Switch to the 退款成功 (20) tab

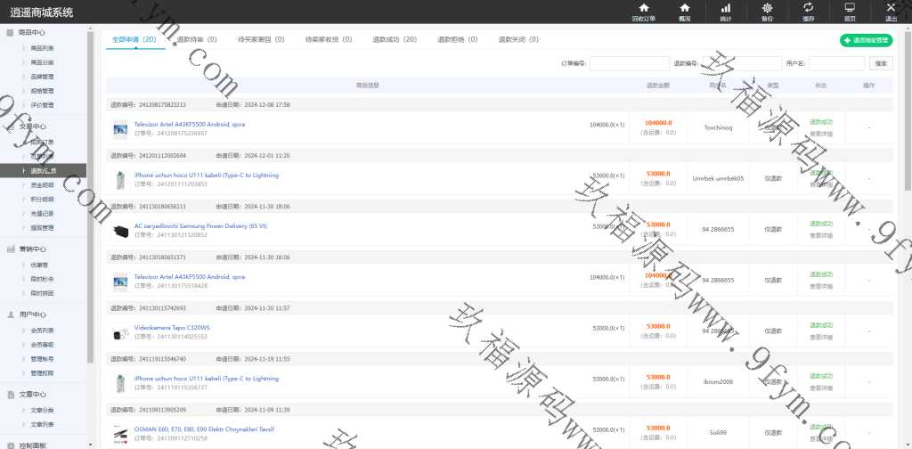coord(394,40)
